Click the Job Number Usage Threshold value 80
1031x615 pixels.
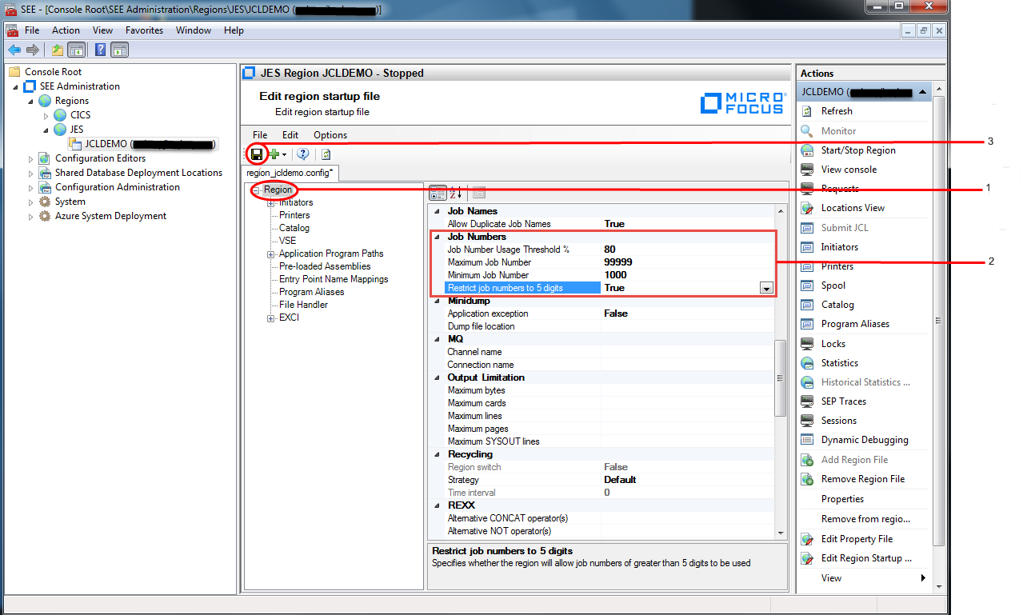pyautogui.click(x=609, y=250)
